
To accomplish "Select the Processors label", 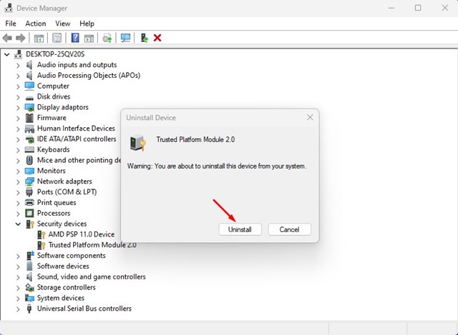I will [x=54, y=213].
